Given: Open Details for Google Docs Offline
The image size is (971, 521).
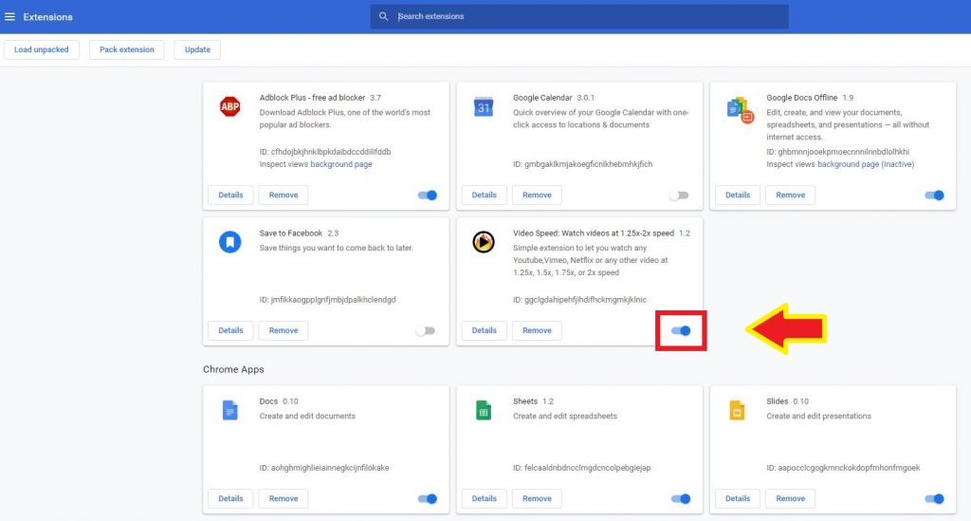Looking at the screenshot, I should click(738, 195).
